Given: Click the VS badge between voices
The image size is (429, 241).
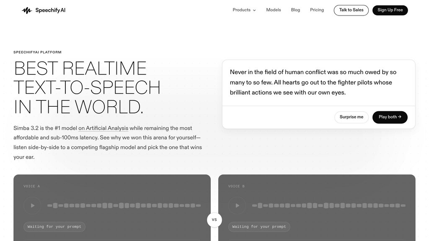Looking at the screenshot, I should [x=214, y=220].
